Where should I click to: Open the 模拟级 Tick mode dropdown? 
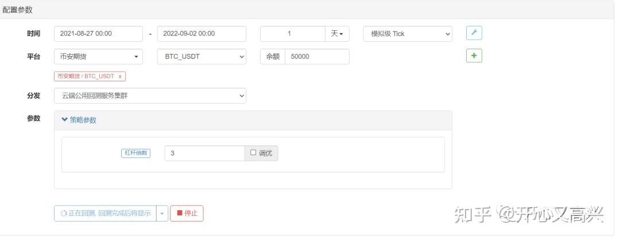407,34
